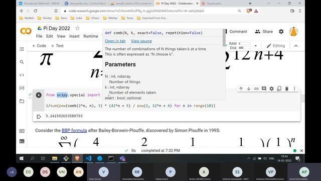
Task: Click the Disk usage bar
Action: [x=245, y=48]
